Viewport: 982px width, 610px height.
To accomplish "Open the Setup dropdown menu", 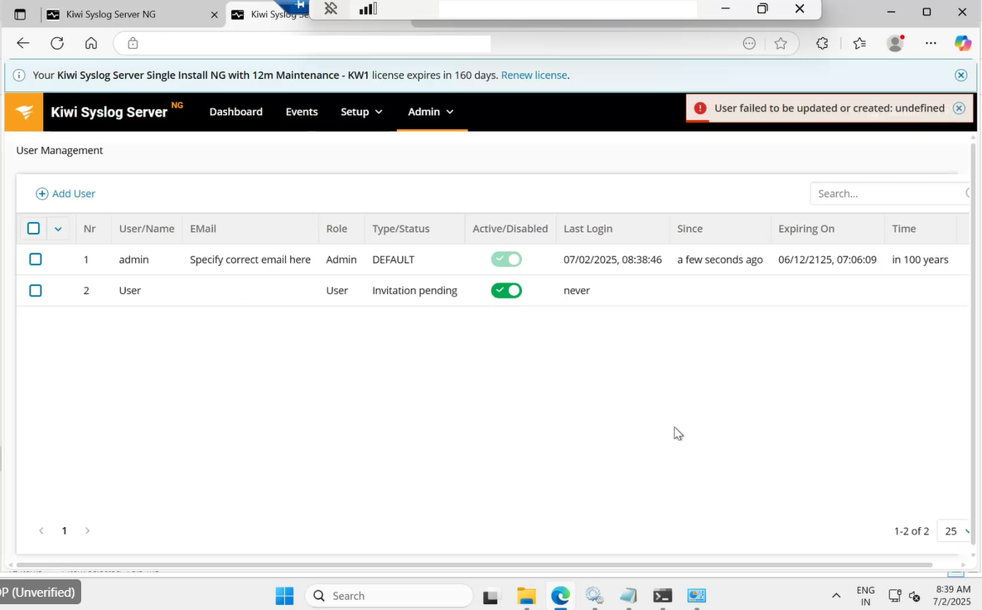I will point(361,111).
